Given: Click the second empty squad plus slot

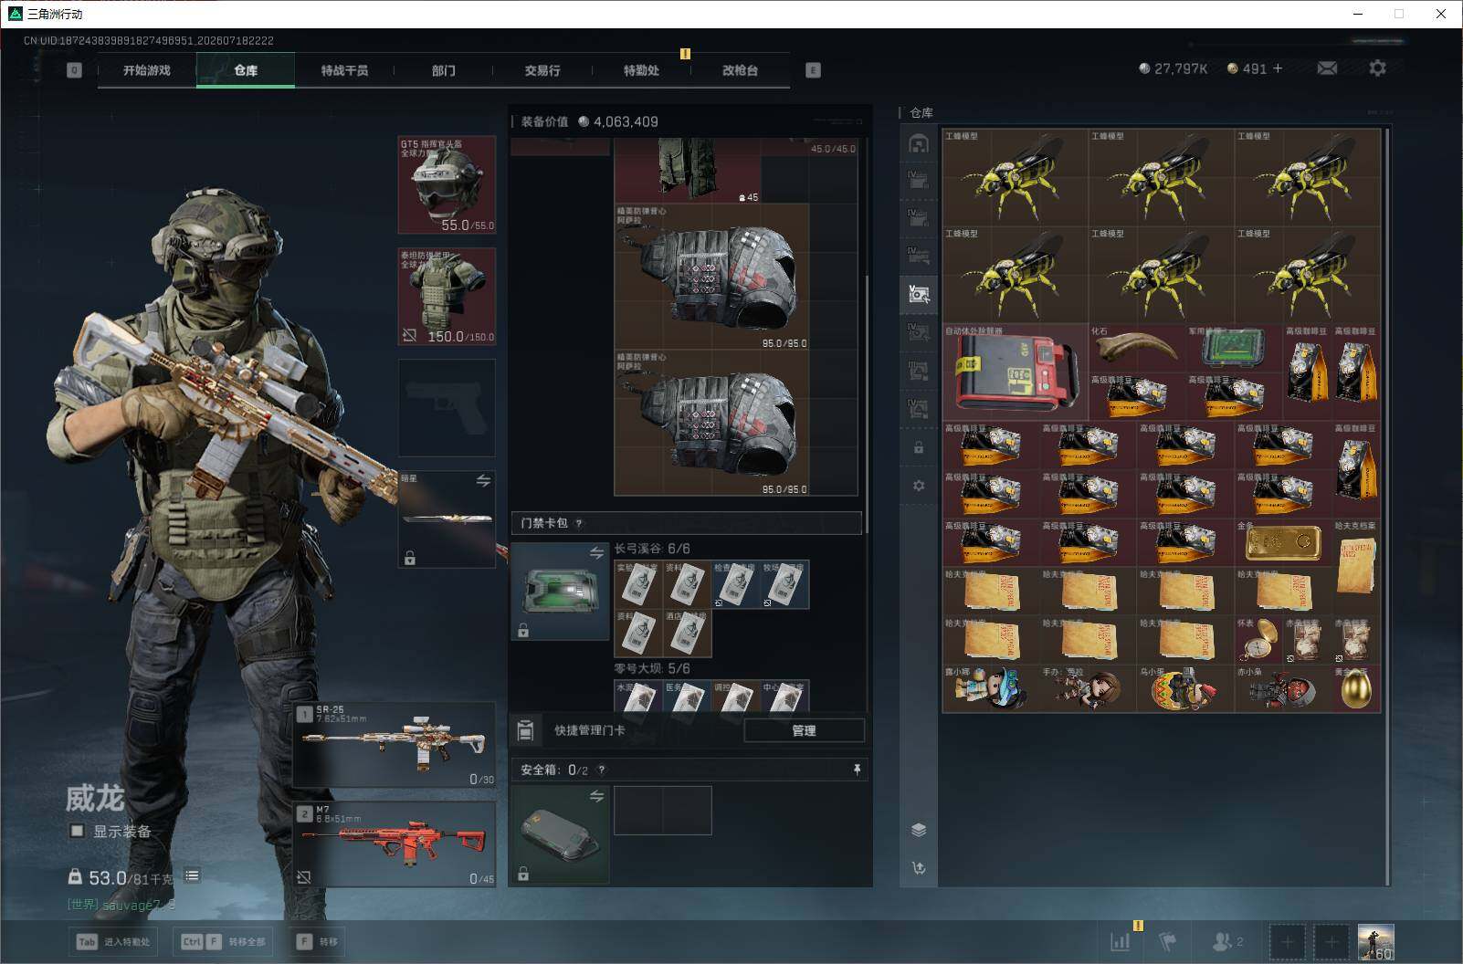Looking at the screenshot, I should click(1331, 941).
